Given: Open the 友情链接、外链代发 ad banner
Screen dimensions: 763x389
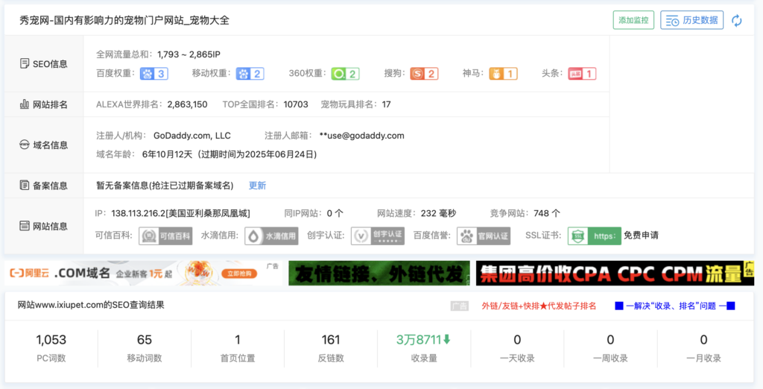Looking at the screenshot, I should point(379,273).
